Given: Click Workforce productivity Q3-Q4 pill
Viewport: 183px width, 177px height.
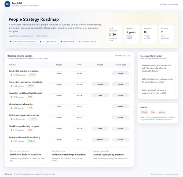Looking at the screenshot, I should pos(59,129).
